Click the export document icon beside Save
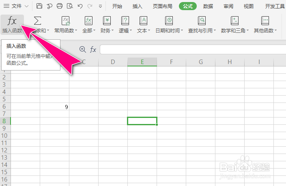The height and width of the screenshot is (186, 286). pos(49,6)
